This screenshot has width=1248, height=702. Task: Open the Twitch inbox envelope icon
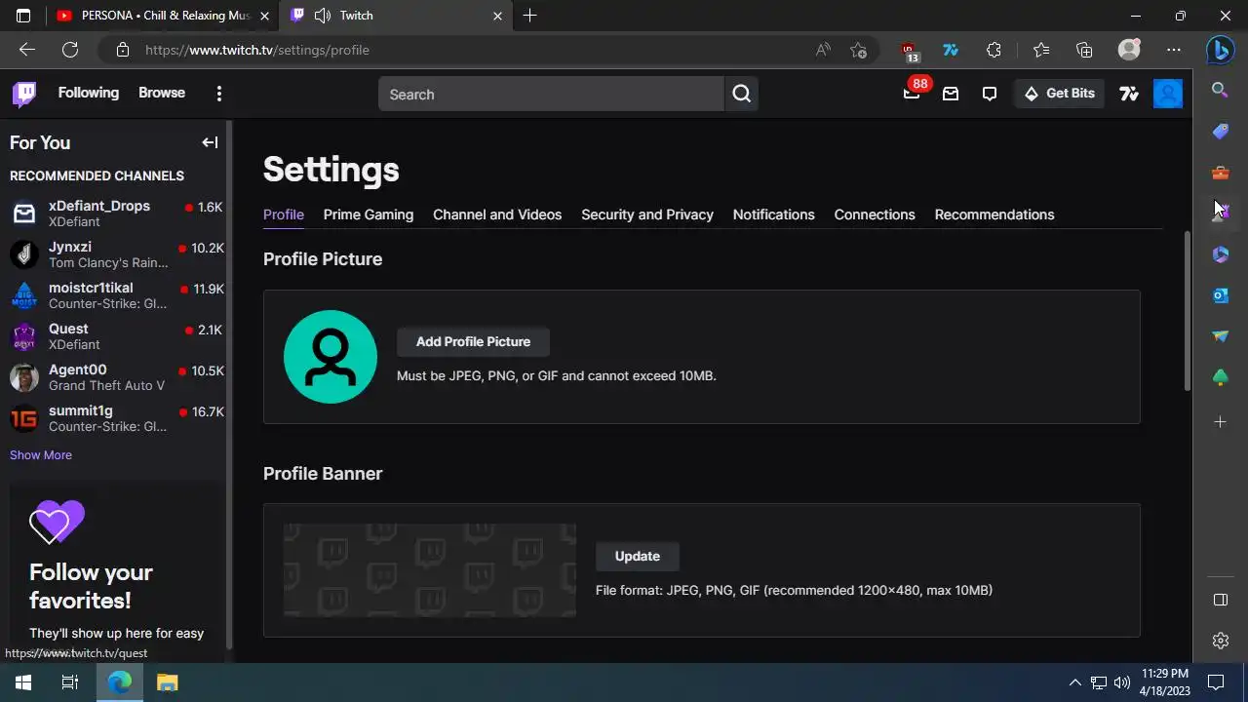click(x=951, y=94)
